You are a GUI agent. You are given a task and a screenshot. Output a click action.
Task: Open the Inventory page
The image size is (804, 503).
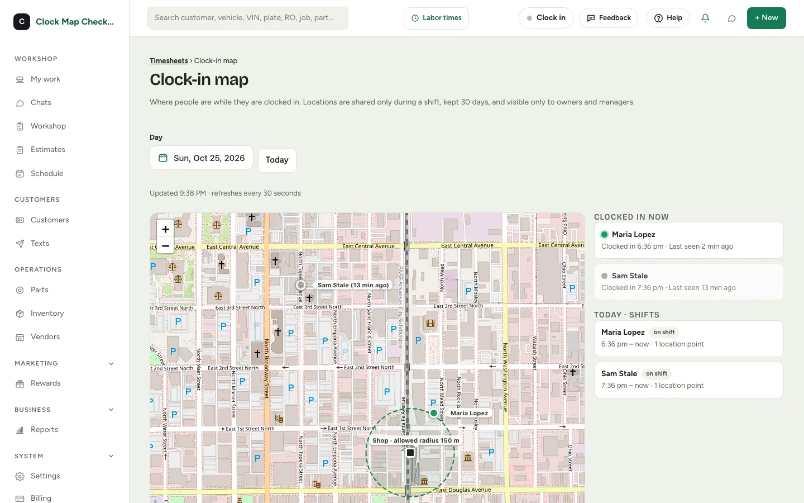click(64, 314)
